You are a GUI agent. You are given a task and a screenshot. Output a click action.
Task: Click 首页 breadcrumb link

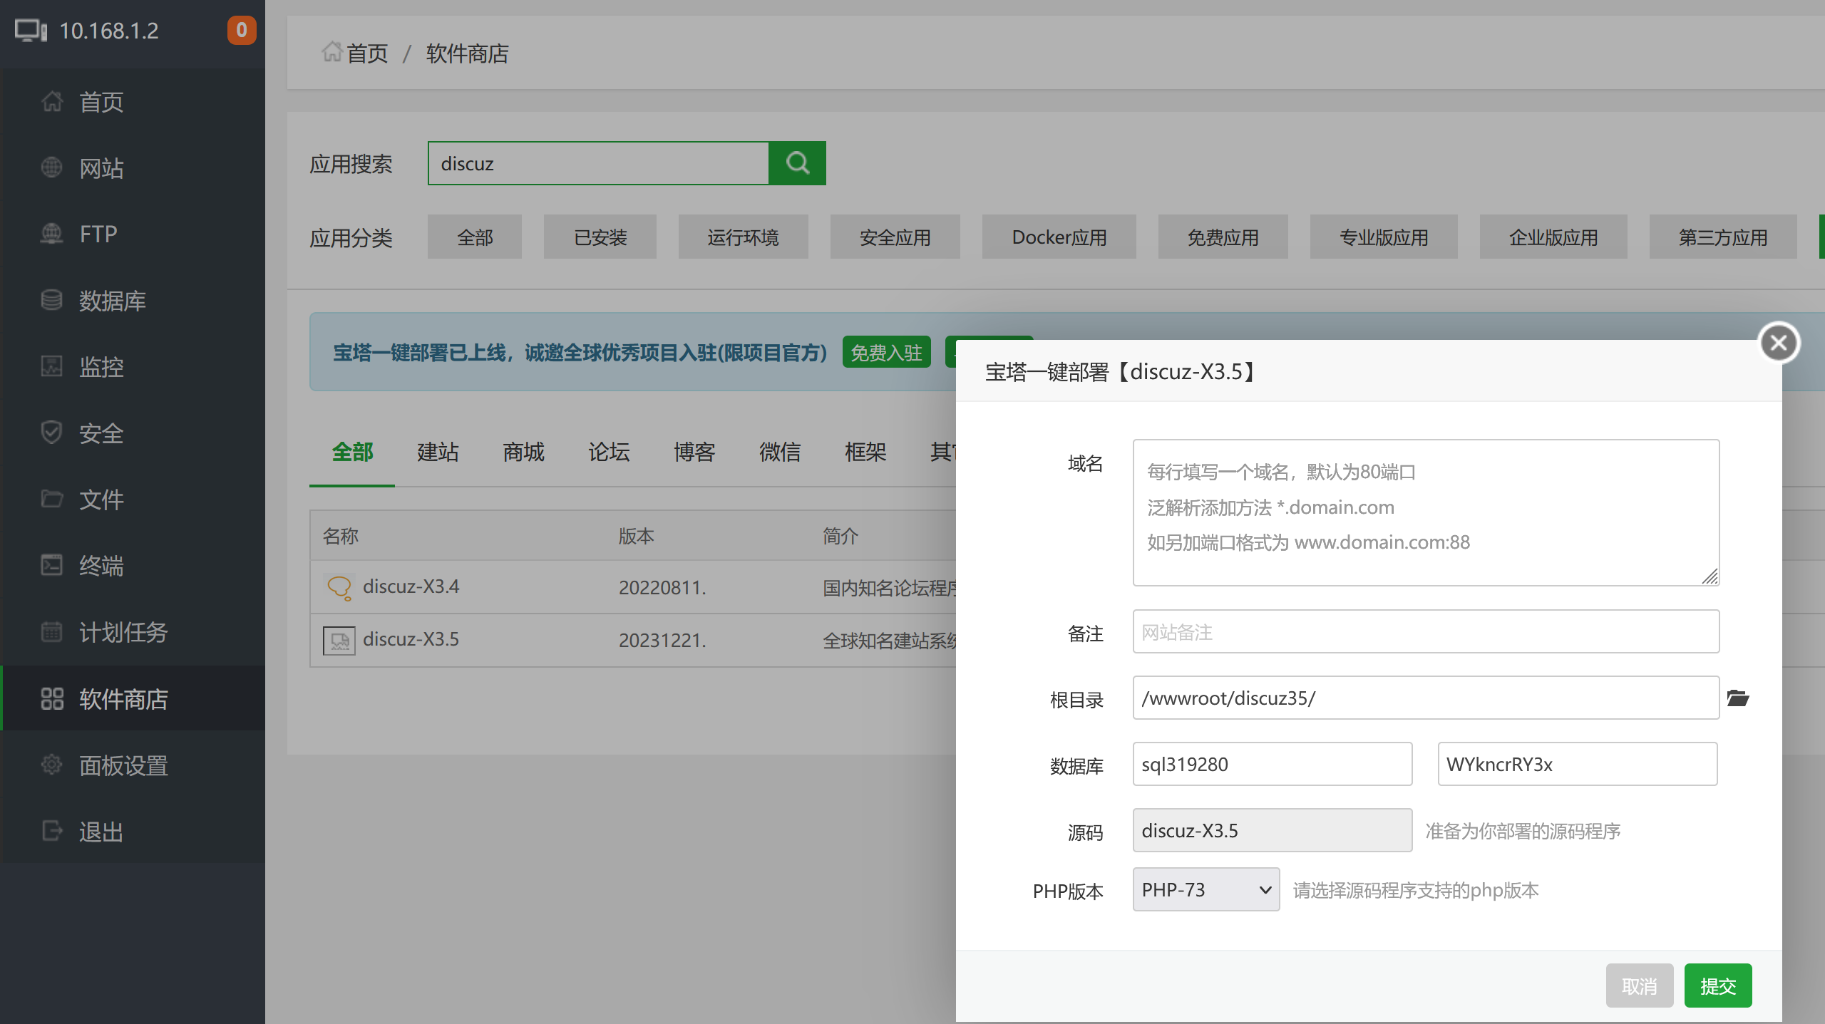coord(367,53)
